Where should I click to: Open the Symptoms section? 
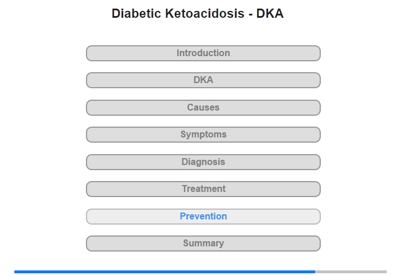pyautogui.click(x=203, y=135)
